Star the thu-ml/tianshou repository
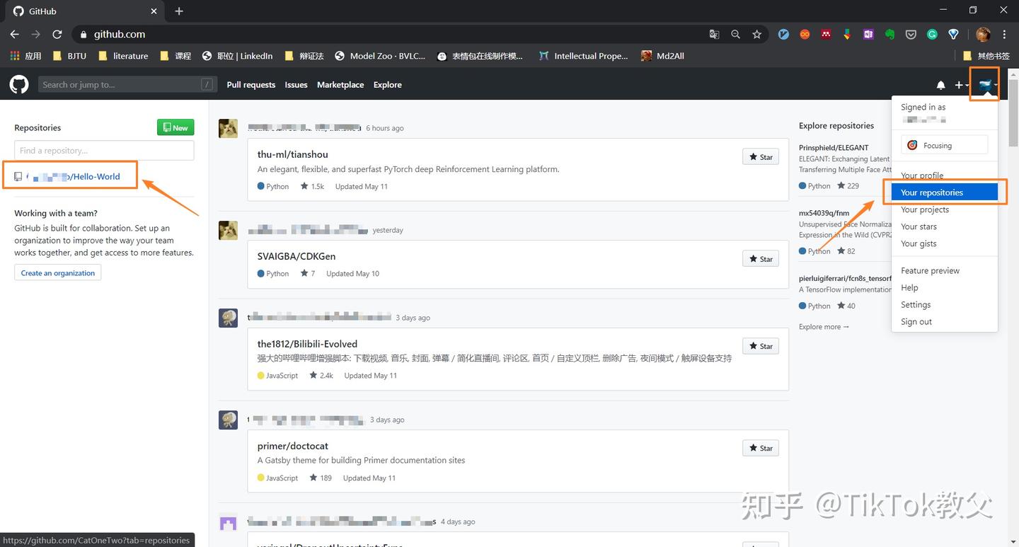This screenshot has width=1019, height=547. tap(760, 156)
